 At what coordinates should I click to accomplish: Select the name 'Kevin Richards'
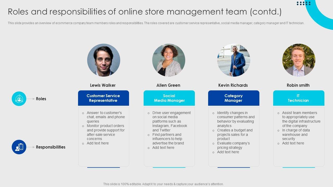[233, 85]
